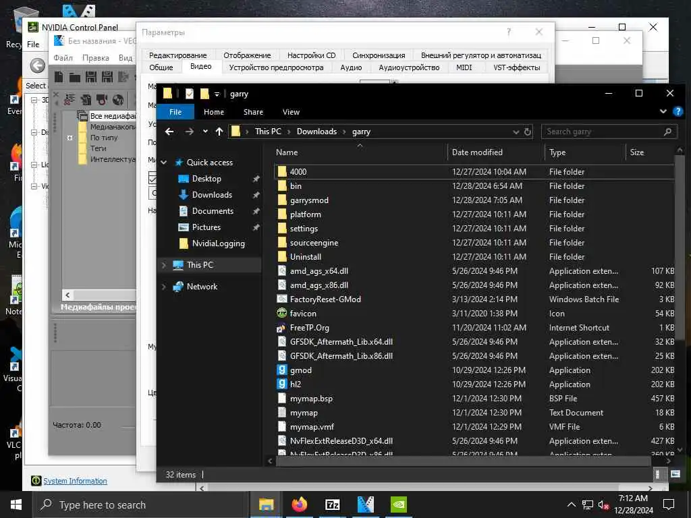
Task: Open Правка menu in VEGAS
Action: (96, 58)
